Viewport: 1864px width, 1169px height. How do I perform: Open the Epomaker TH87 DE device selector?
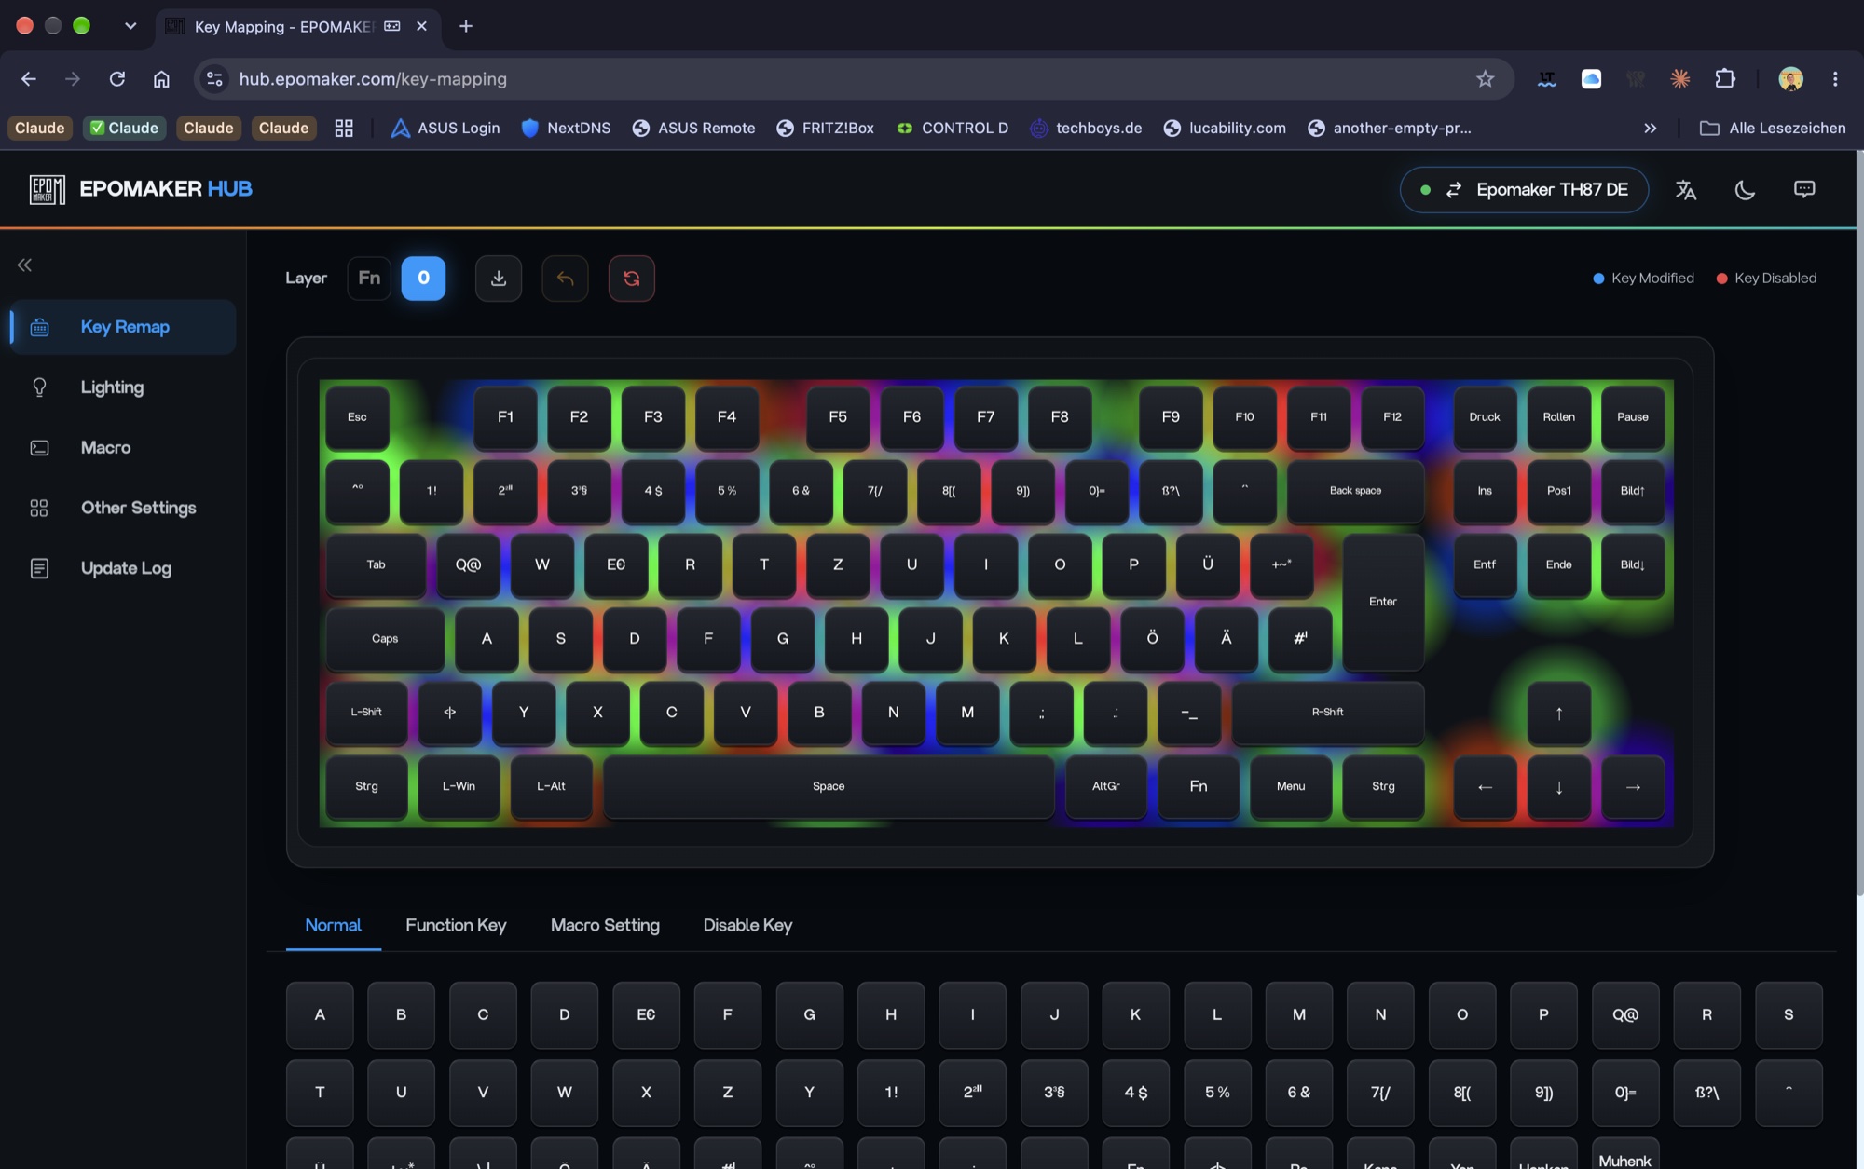click(x=1524, y=190)
